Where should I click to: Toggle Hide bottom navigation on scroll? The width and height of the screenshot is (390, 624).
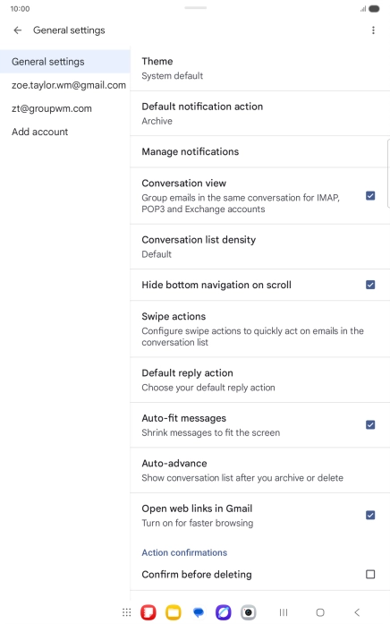[370, 285]
